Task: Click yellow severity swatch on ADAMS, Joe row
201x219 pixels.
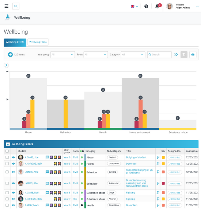Action: 163,157
